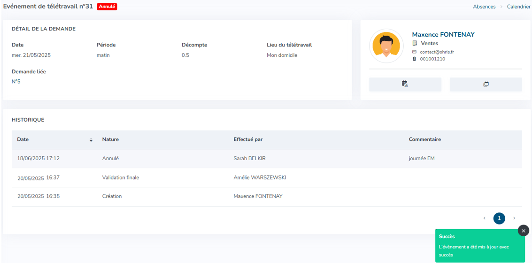Select page 1 in pagination

[499, 218]
